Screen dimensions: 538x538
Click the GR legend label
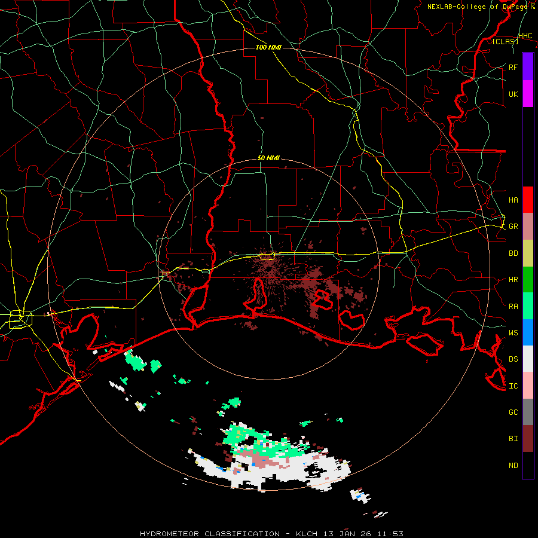513,227
